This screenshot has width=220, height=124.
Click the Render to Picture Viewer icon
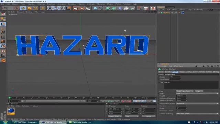tap(82, 8)
